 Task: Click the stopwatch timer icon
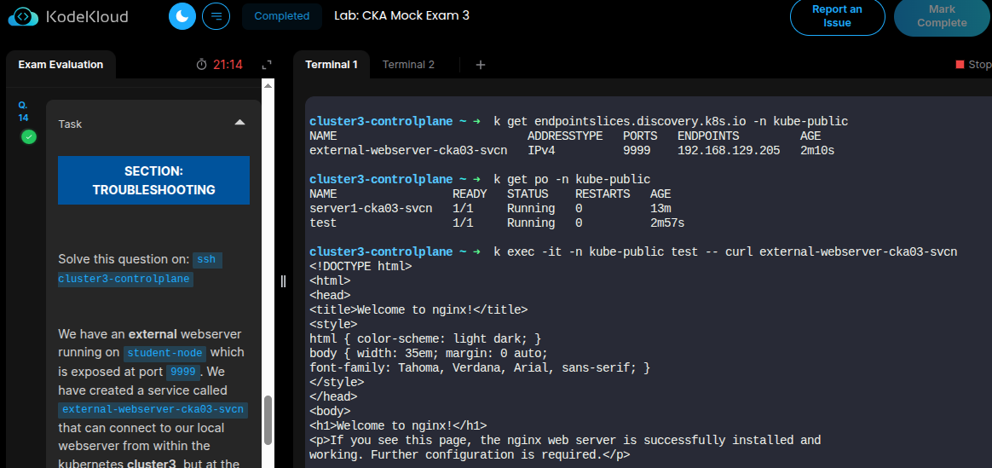pyautogui.click(x=202, y=64)
